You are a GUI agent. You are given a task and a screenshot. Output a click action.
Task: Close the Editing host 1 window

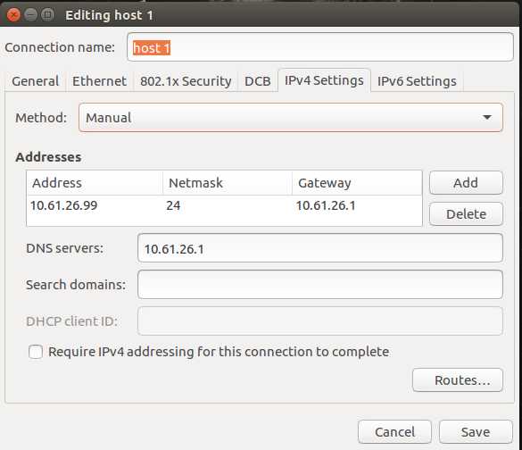click(x=13, y=15)
